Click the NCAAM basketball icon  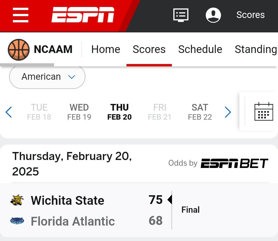pyautogui.click(x=19, y=49)
